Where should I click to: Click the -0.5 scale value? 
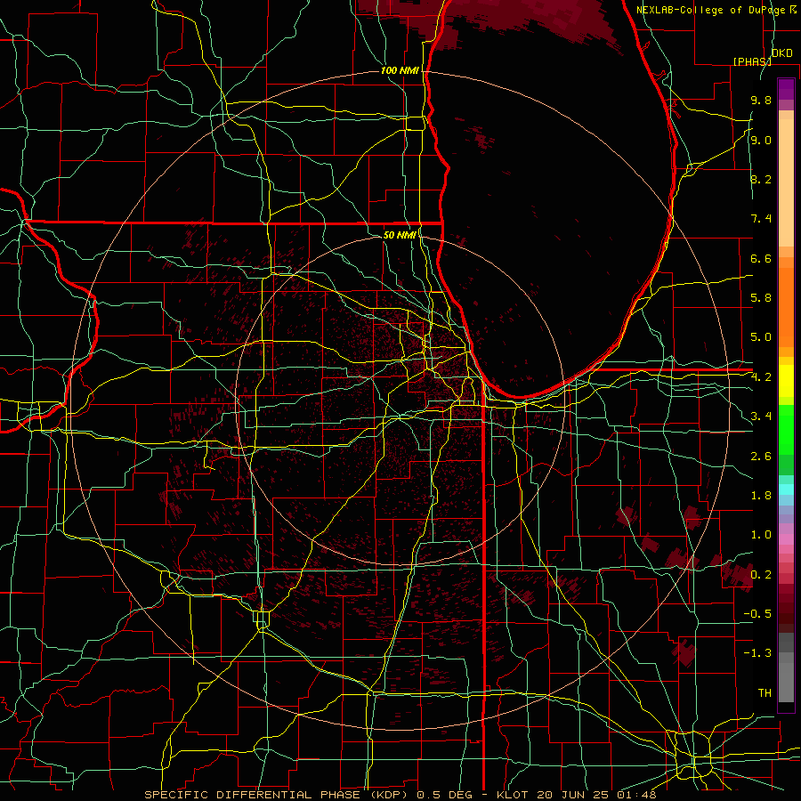[x=757, y=614]
